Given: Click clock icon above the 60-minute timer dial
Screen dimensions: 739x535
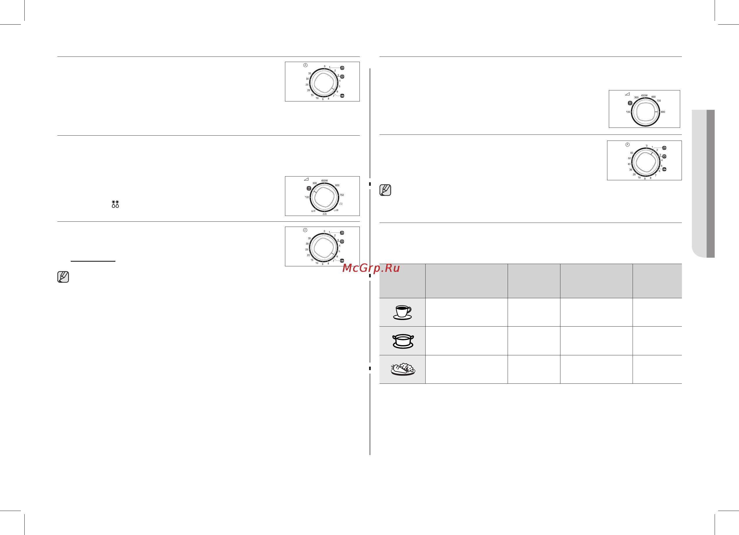Looking at the screenshot, I should 627,145.
